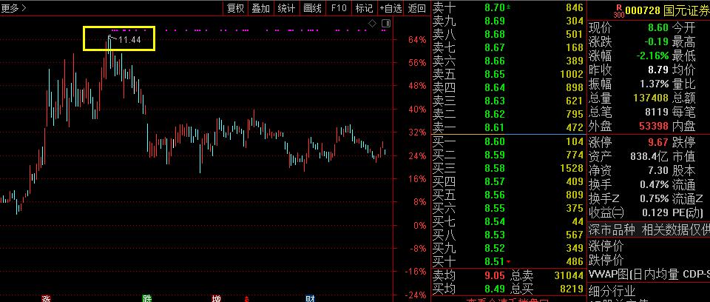
Task: Click the 64% axis label on chart
Action: click(416, 40)
